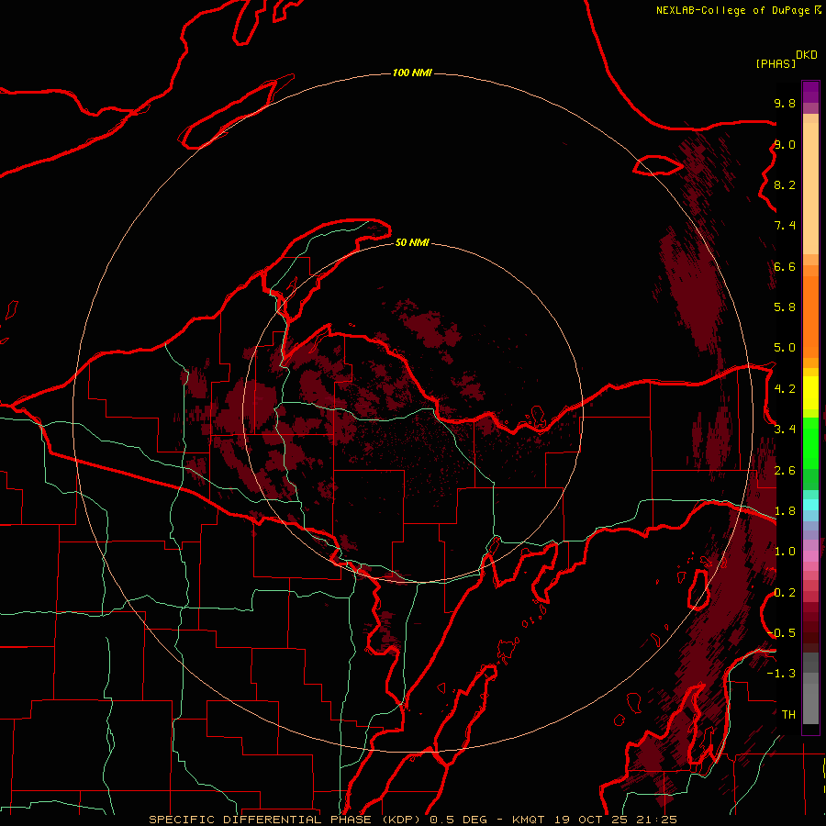Click the cyan band of the color bar
The image size is (826, 826).
click(810, 505)
